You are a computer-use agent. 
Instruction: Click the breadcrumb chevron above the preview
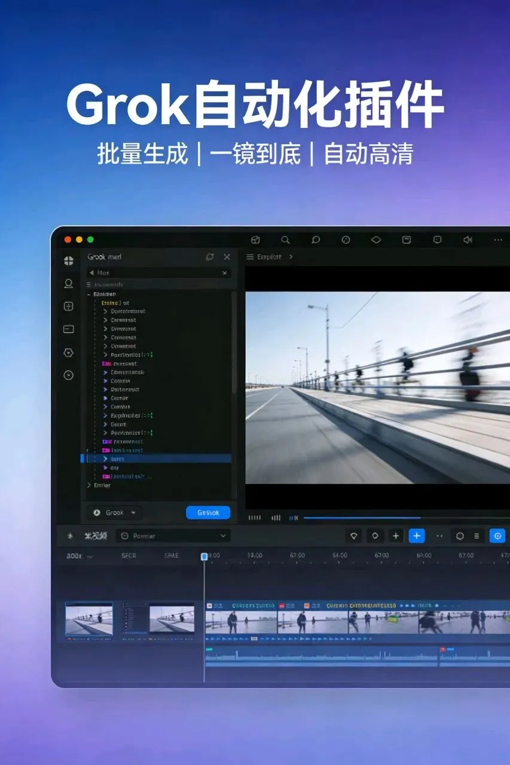291,256
